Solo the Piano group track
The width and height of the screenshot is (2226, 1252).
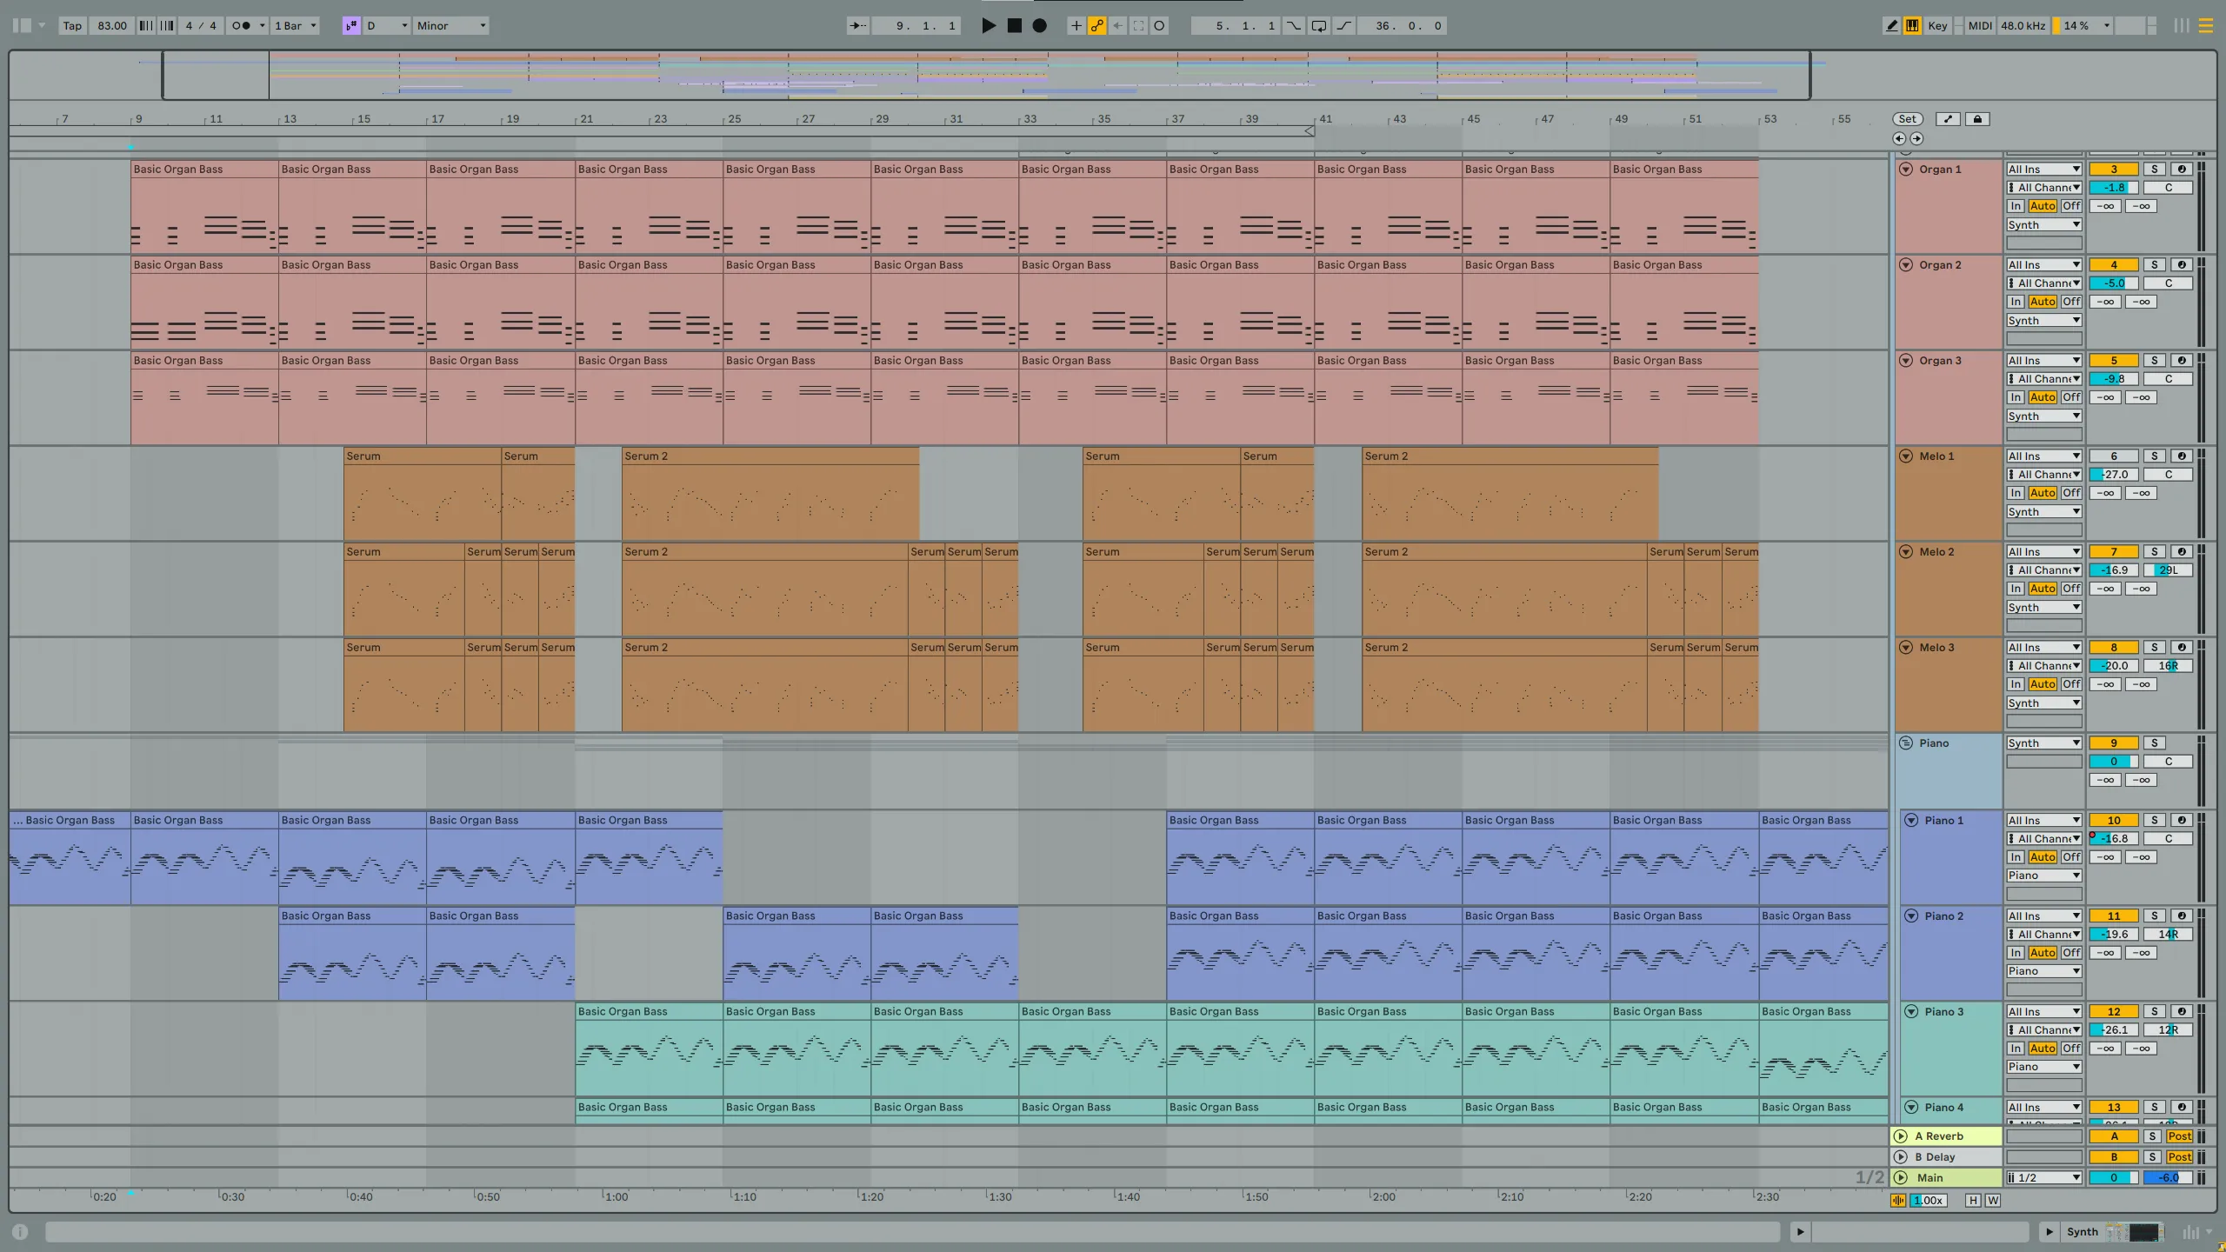pos(2154,743)
